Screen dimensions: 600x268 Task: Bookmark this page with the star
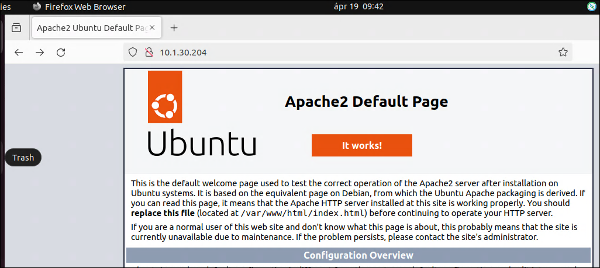563,53
